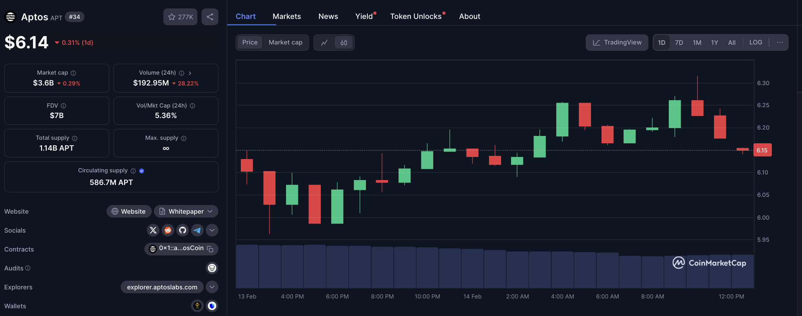Click the 586.7M APT circulating value
Viewport: 802px width, 316px height.
click(x=111, y=182)
